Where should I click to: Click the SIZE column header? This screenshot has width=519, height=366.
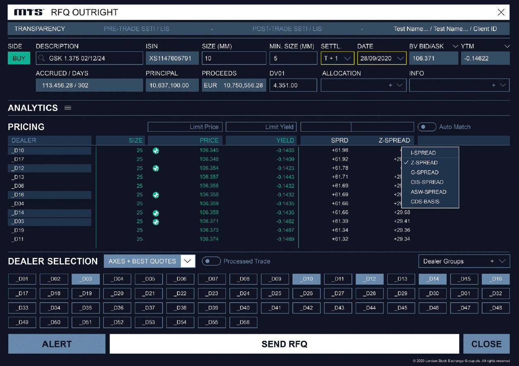[120, 140]
